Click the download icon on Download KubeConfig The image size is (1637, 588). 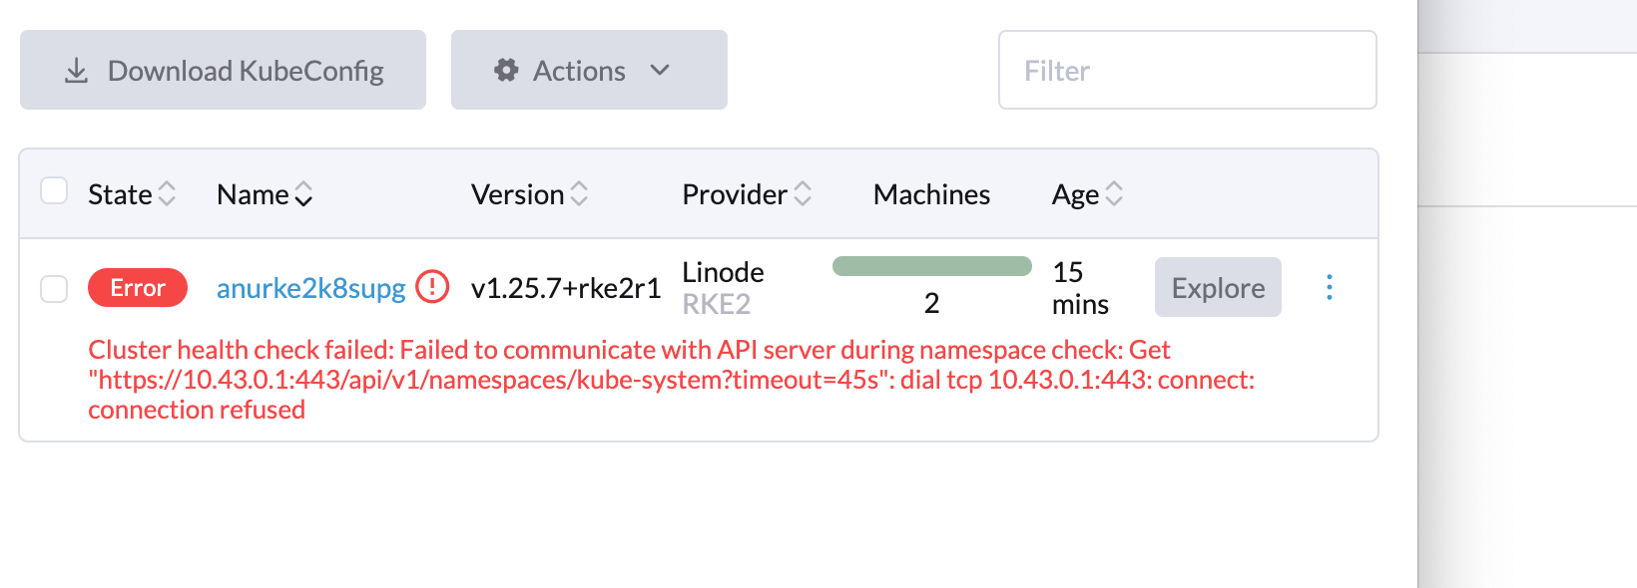pyautogui.click(x=75, y=70)
